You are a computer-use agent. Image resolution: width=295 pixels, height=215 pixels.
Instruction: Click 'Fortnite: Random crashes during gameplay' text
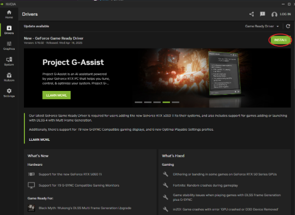pyautogui.click(x=205, y=186)
